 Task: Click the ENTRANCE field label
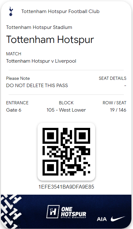pyautogui.click(x=17, y=103)
